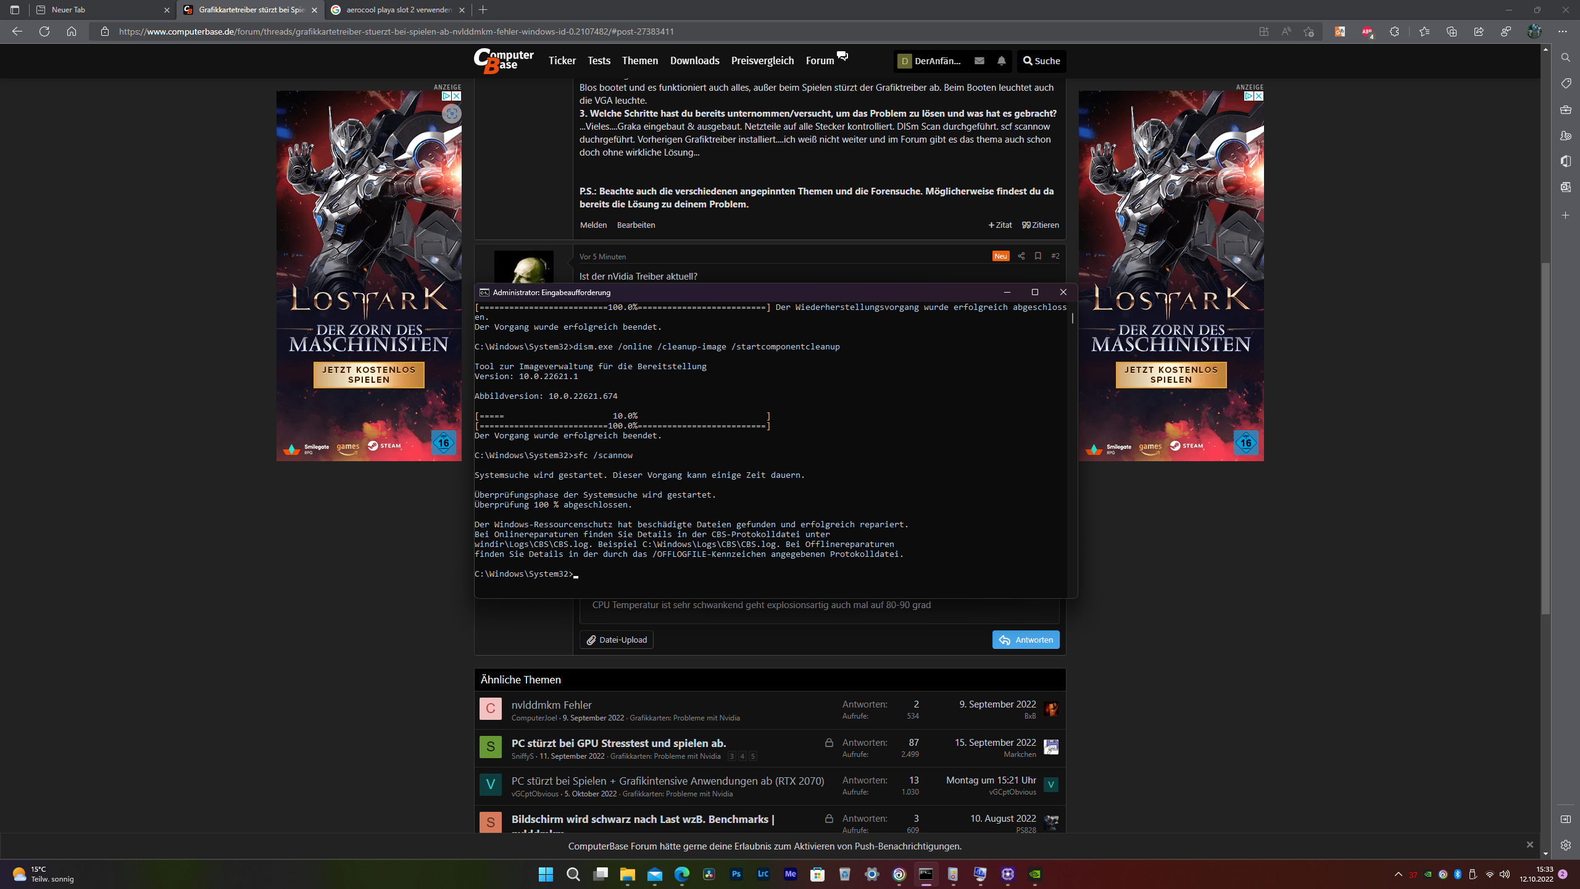
Task: Open Photoshop from the taskbar
Action: click(x=736, y=874)
